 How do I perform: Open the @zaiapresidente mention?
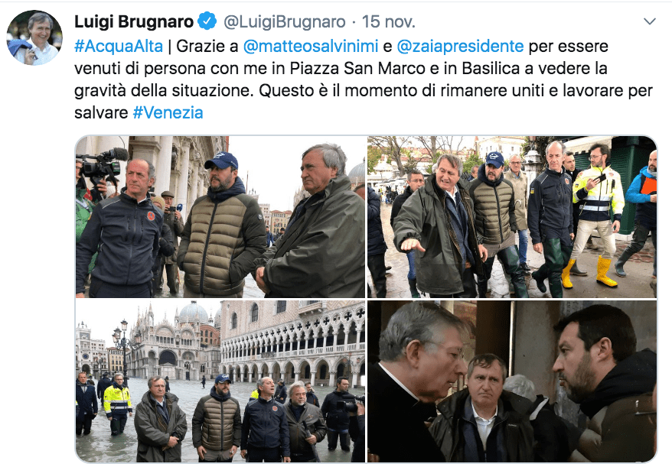pos(460,46)
